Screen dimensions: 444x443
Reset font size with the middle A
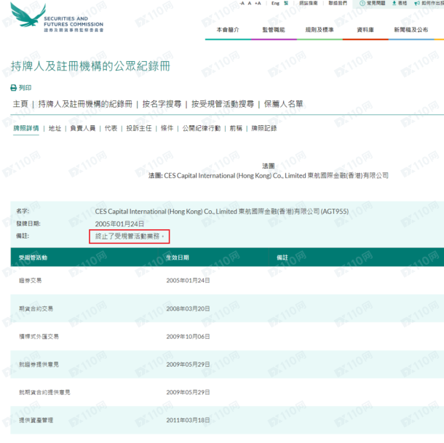click(x=250, y=3)
